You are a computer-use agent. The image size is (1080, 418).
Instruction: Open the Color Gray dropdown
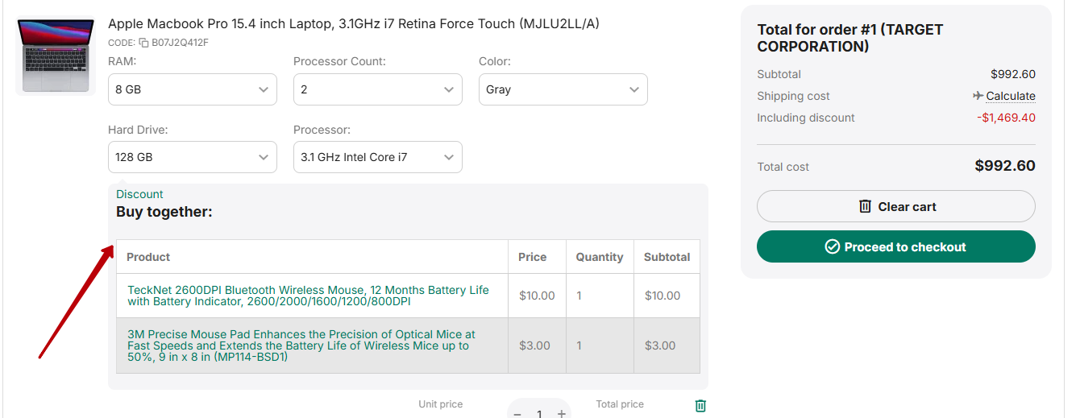click(563, 89)
